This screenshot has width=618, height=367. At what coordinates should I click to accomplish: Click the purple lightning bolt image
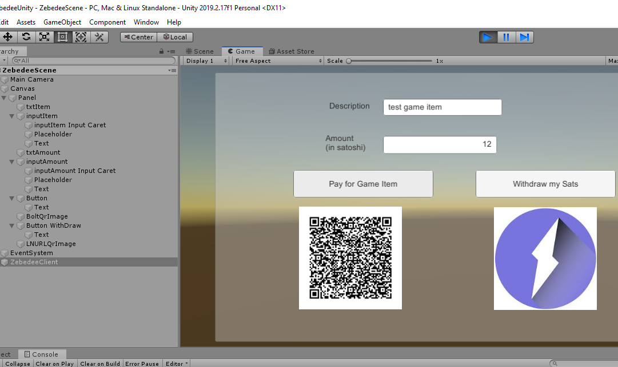(x=545, y=259)
